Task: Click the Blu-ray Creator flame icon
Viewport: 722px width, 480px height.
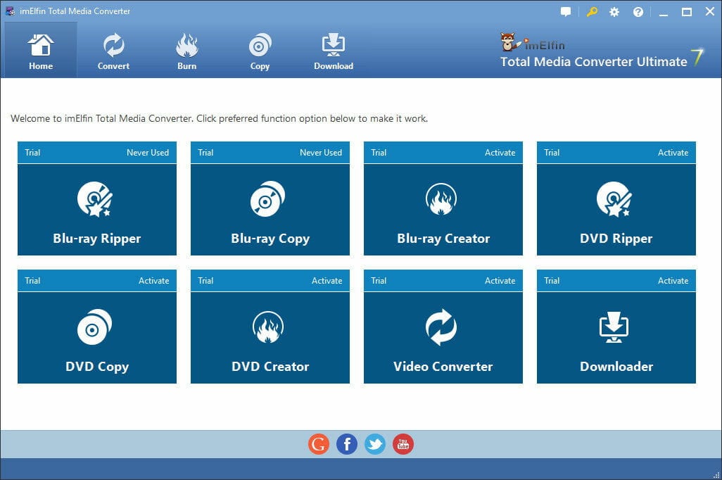Action: pos(441,199)
